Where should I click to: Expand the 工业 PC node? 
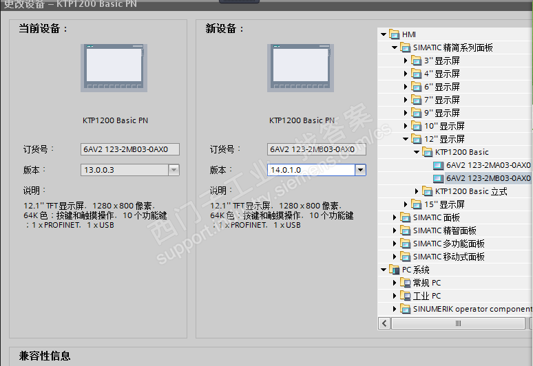tap(395, 296)
